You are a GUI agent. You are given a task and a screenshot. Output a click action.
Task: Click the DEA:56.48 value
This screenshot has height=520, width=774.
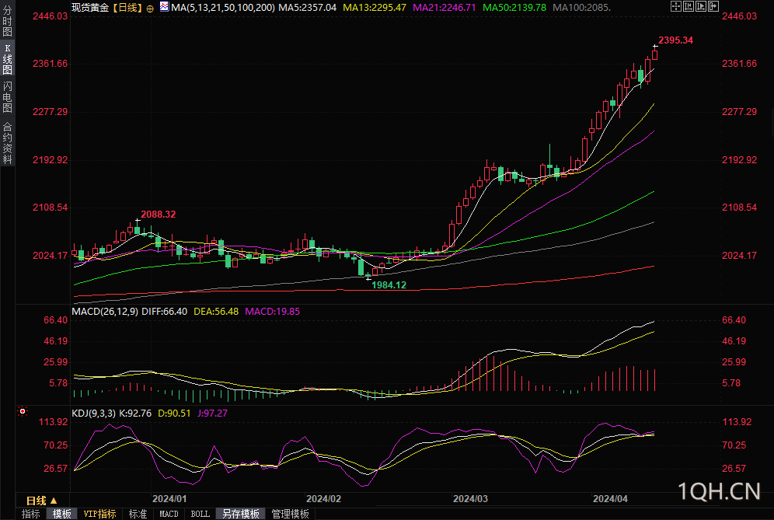216,312
